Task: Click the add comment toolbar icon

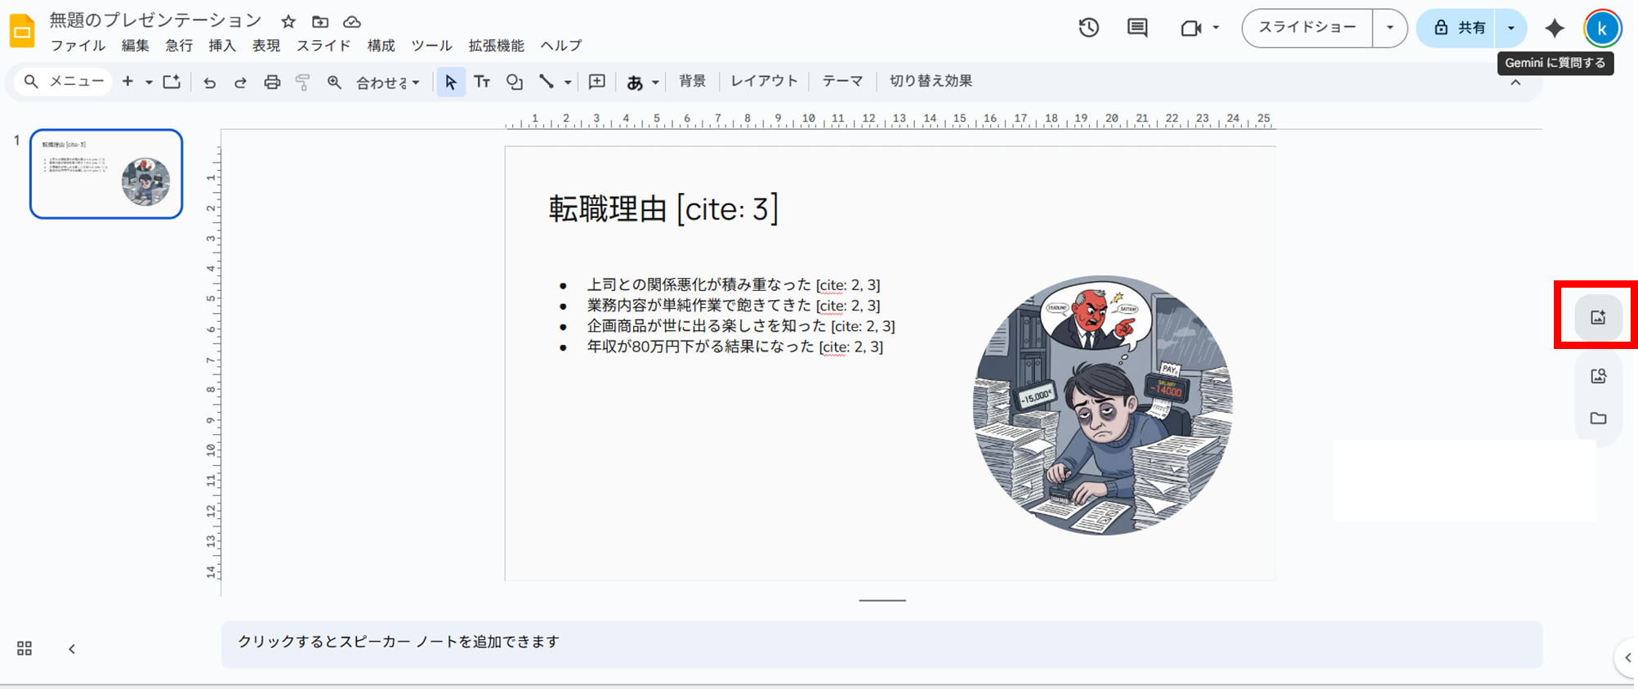Action: pos(597,82)
